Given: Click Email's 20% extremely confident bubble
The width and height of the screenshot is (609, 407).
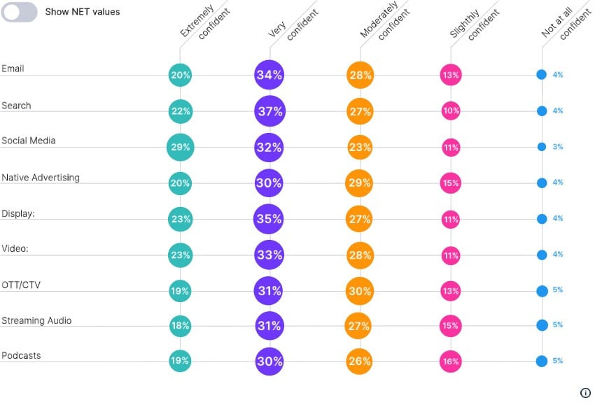Looking at the screenshot, I should [x=180, y=75].
